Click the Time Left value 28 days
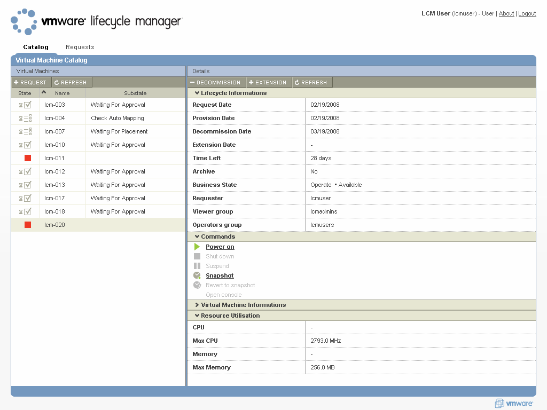The image size is (547, 410). pos(321,158)
